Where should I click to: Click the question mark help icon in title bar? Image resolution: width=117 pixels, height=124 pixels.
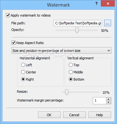pos(96,4)
